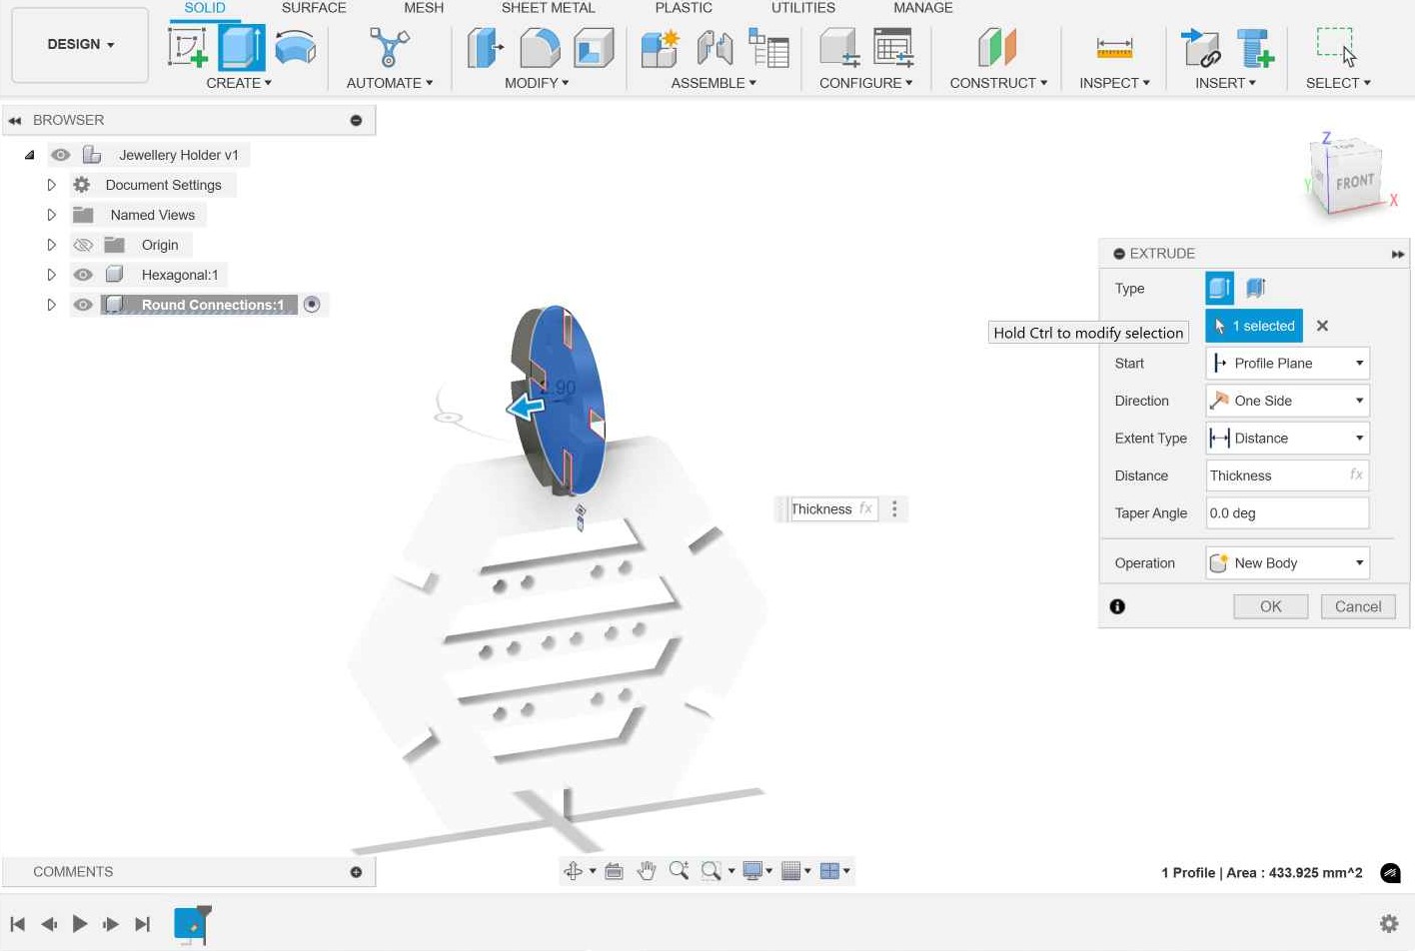This screenshot has height=951, width=1415.
Task: Switch to the Manage tab
Action: [922, 8]
